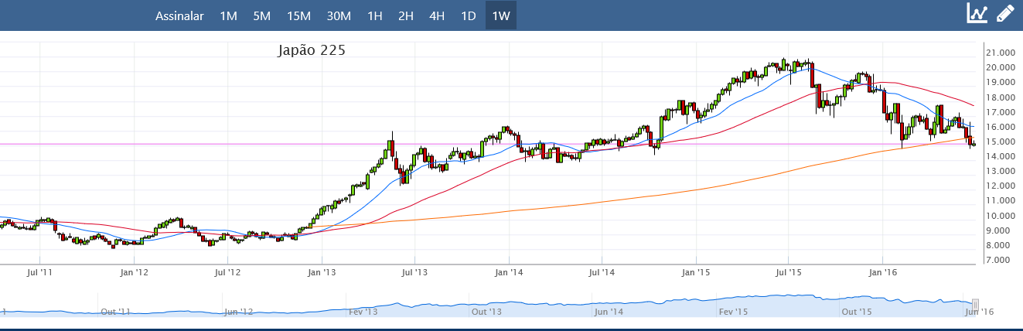The image size is (1023, 331).
Task: Click navigator timeline near Fev '15
Action: [x=732, y=311]
